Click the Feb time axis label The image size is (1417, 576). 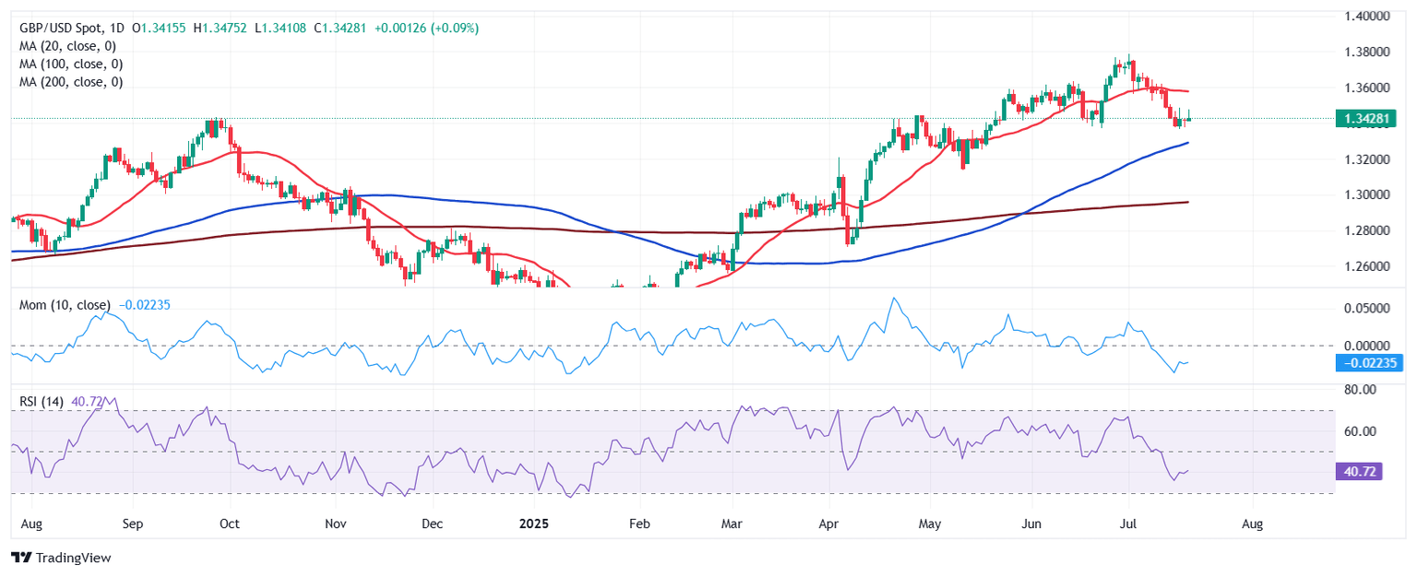click(640, 524)
